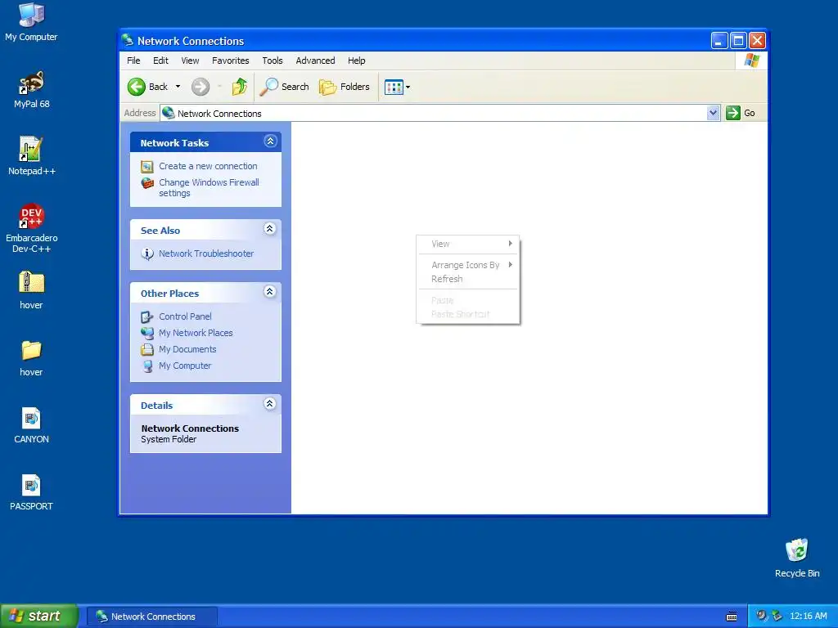Open the Search pane from toolbar

[284, 87]
